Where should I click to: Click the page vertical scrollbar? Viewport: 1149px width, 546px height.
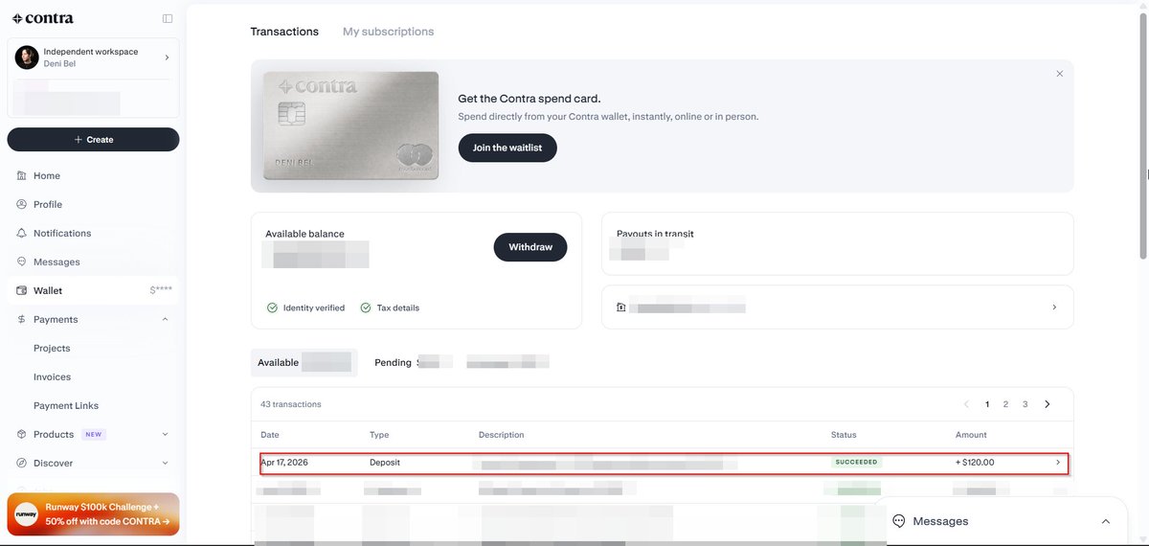coord(1144,134)
